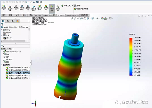Switch to the SOLIDWORKS MBD tab
Image resolution: width=152 pixels, height=108 pixels.
pyautogui.click(x=72, y=15)
